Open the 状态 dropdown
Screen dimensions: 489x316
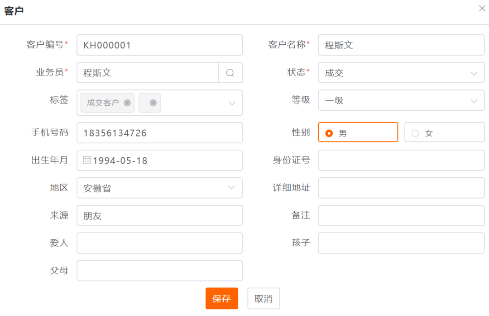[x=401, y=73]
